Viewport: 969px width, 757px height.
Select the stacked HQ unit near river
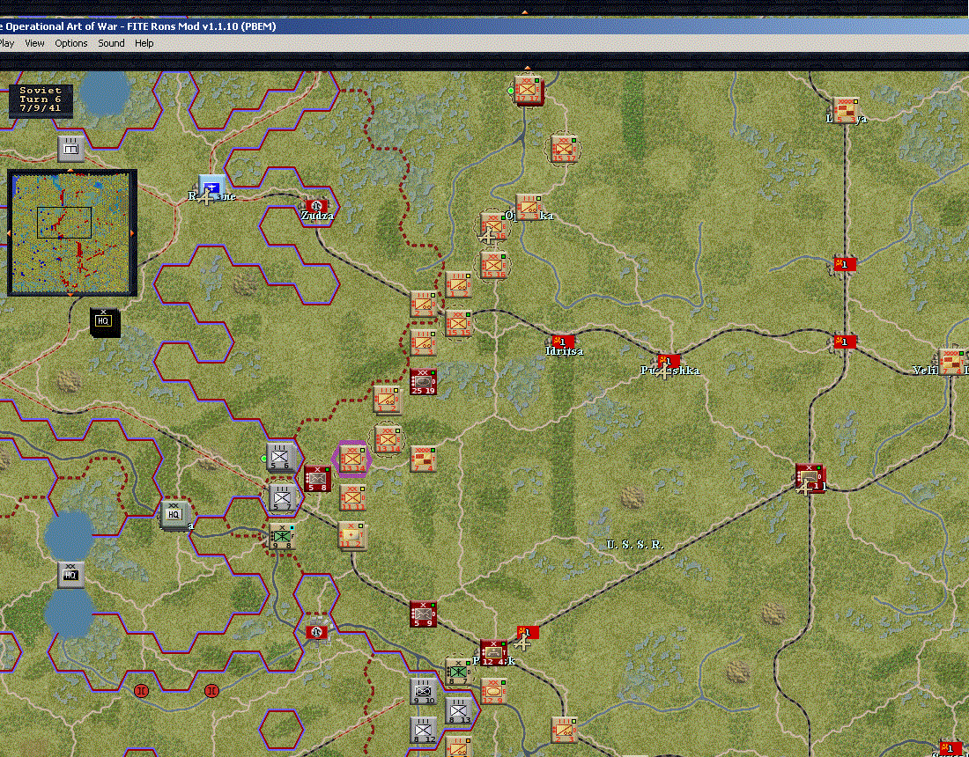tap(174, 514)
